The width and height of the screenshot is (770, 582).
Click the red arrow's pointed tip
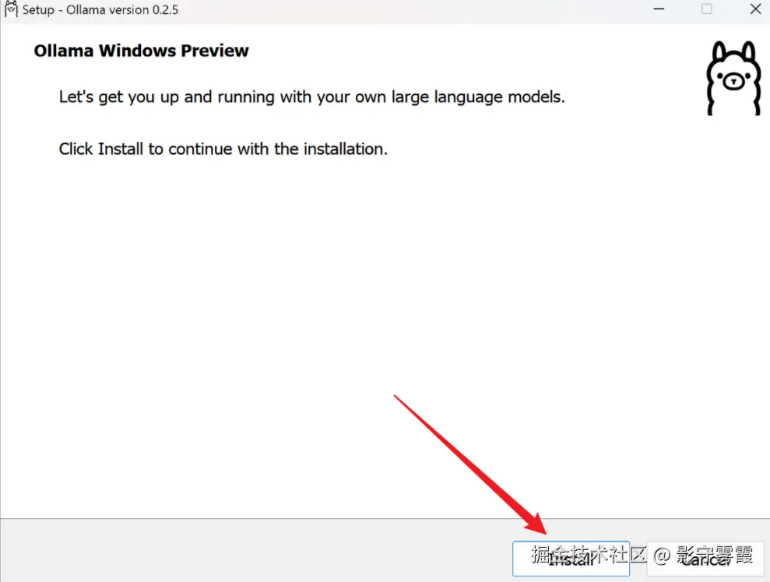544,532
